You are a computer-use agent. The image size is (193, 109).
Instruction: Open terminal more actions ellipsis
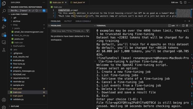point(191,25)
